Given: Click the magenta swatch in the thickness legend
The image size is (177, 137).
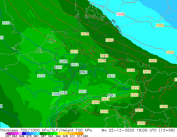Looking at the screenshot, I should [x=17, y=133].
